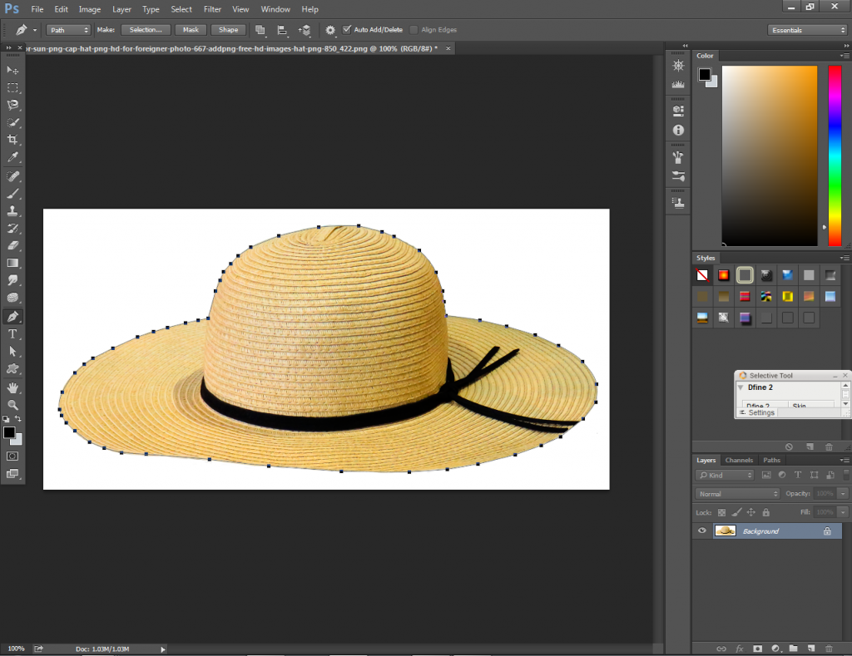Select the Brush tool
The image size is (852, 656).
tap(12, 194)
